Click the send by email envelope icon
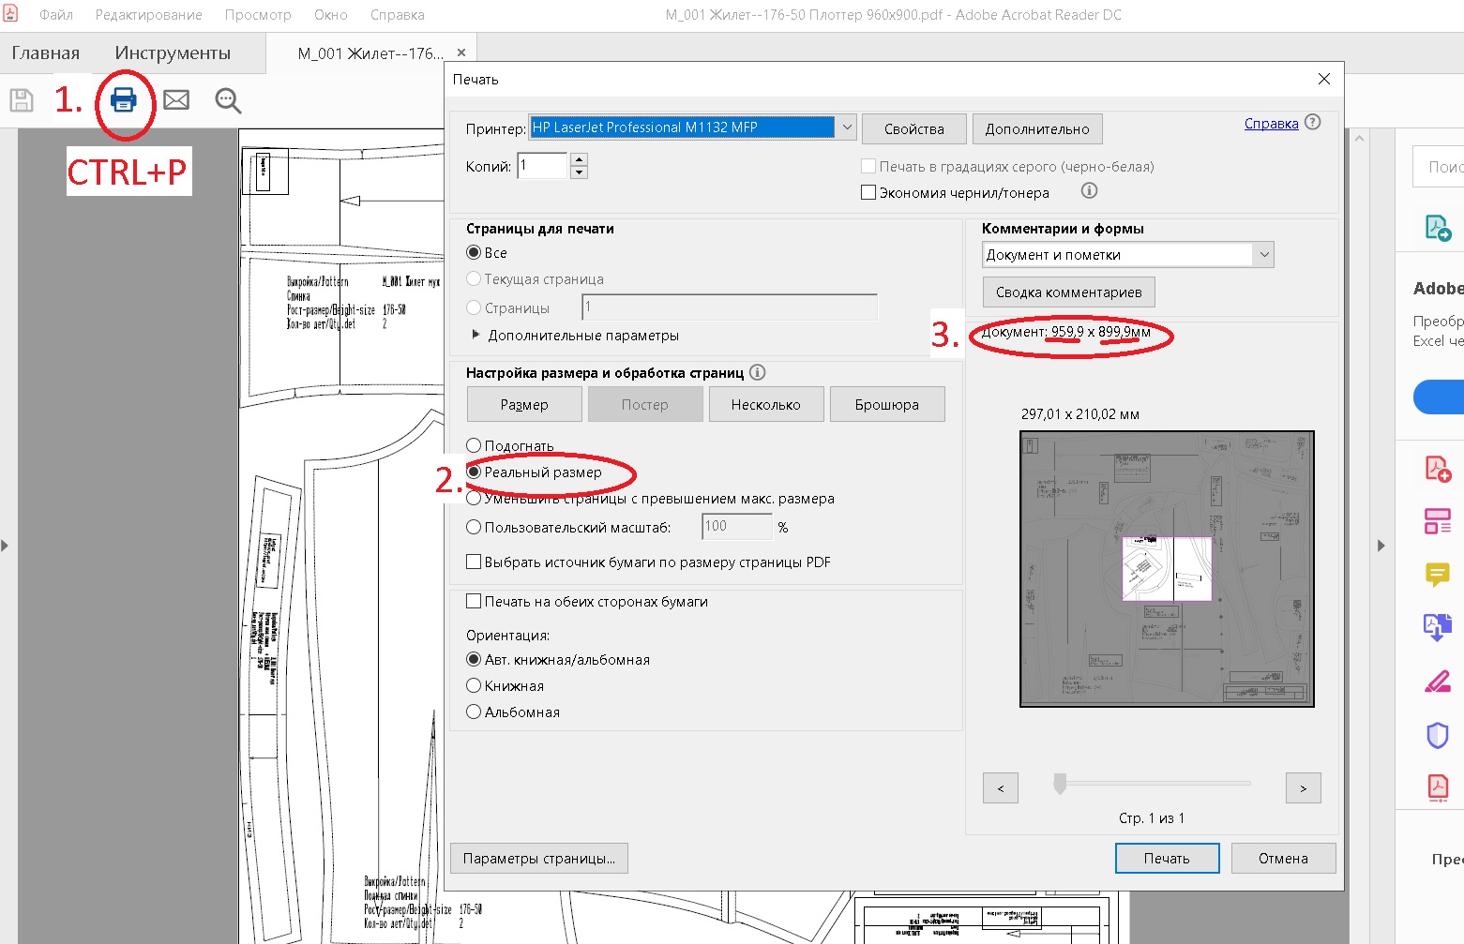1464x944 pixels. (176, 99)
